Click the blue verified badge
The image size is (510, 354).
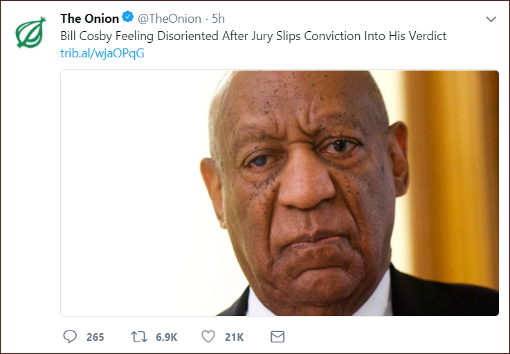(x=129, y=19)
